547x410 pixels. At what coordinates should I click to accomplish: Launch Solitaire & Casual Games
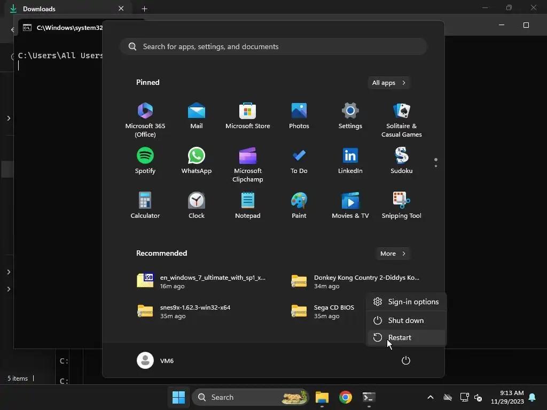pyautogui.click(x=402, y=120)
